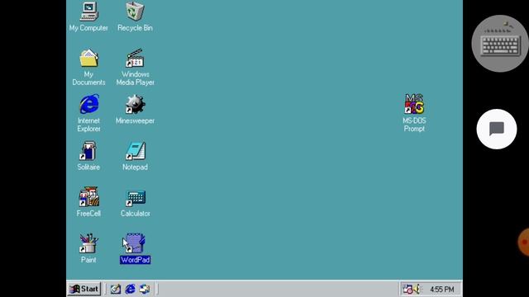Viewport: 529px width, 297px height.
Task: Select the Minesweeper shortcut icon
Action: coord(136,104)
